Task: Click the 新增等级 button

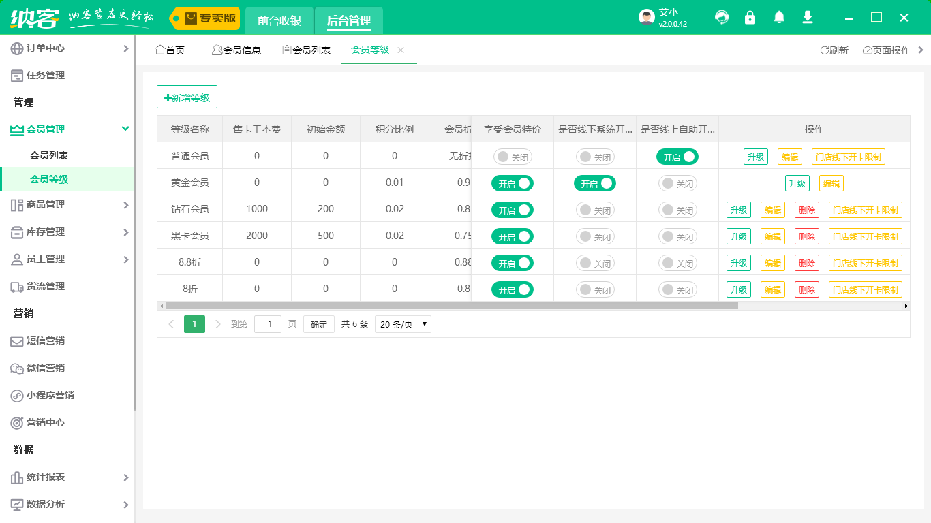Action: pos(187,97)
